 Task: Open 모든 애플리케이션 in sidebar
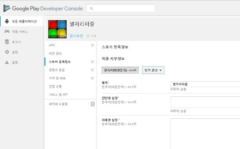point(22,21)
